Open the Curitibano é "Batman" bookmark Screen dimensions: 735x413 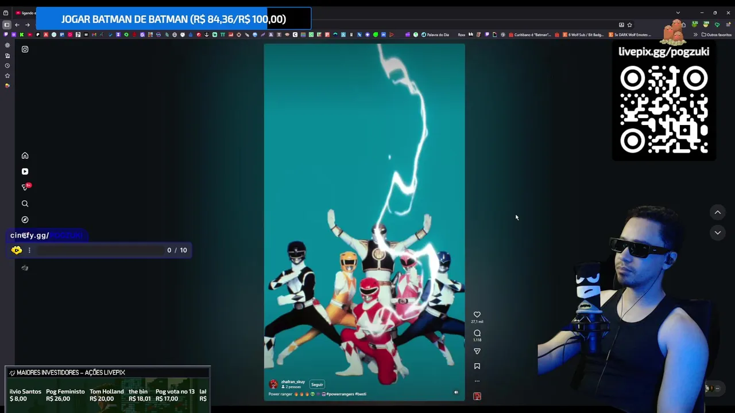click(529, 34)
